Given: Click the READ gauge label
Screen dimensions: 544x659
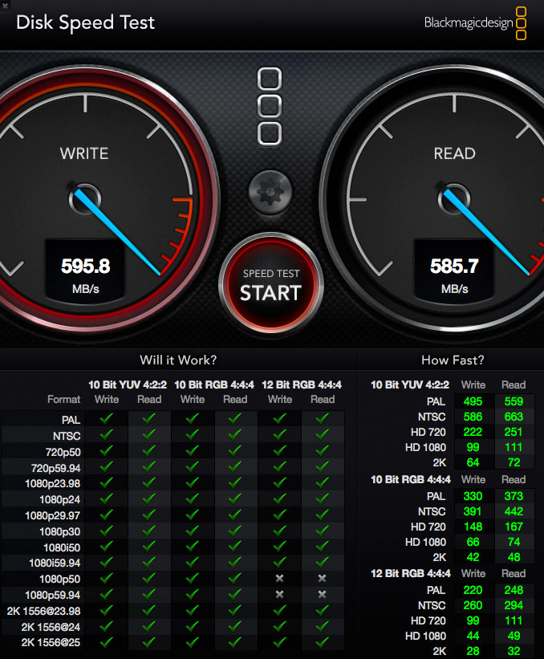Looking at the screenshot, I should tap(454, 153).
